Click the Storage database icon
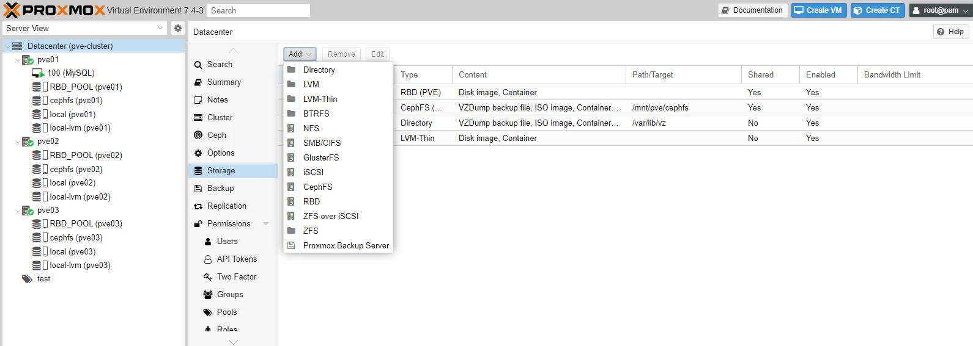Screen dimensions: 973x346 [x=198, y=171]
